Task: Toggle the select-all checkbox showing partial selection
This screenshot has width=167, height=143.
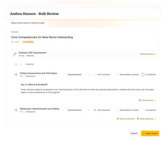Action: click(x=16, y=64)
